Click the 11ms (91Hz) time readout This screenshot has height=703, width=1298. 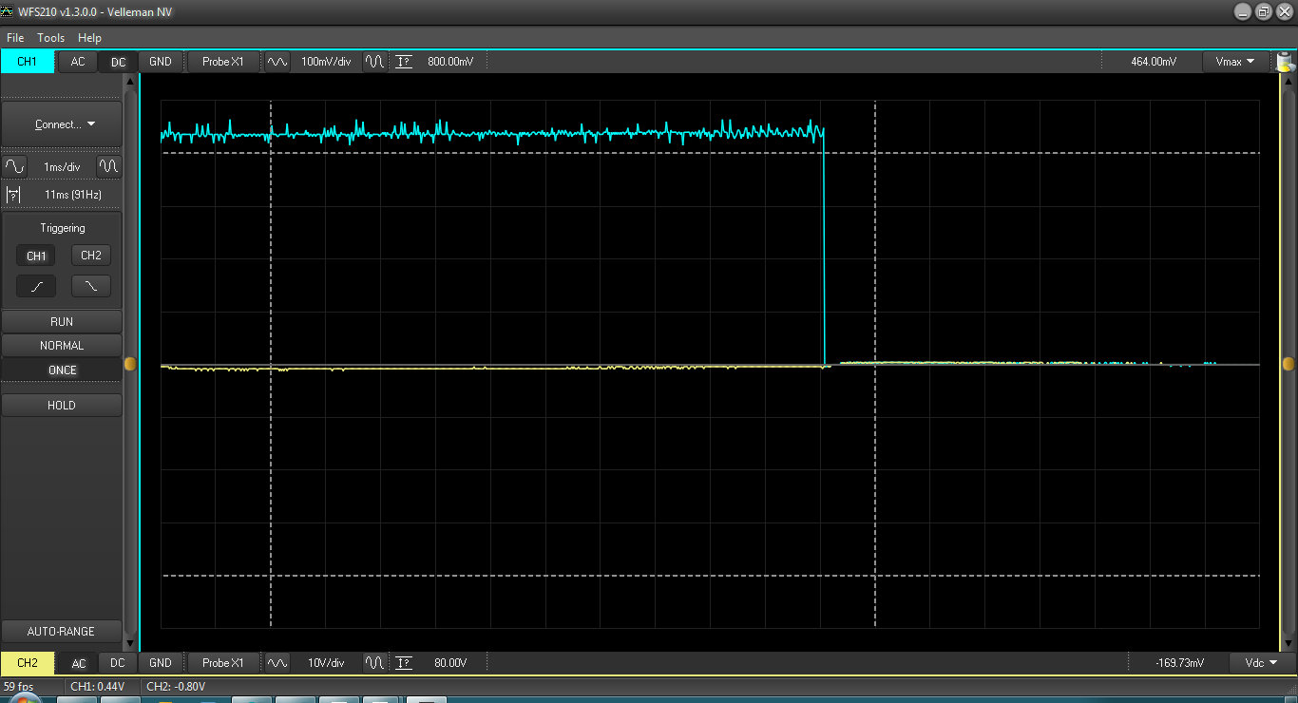point(73,195)
